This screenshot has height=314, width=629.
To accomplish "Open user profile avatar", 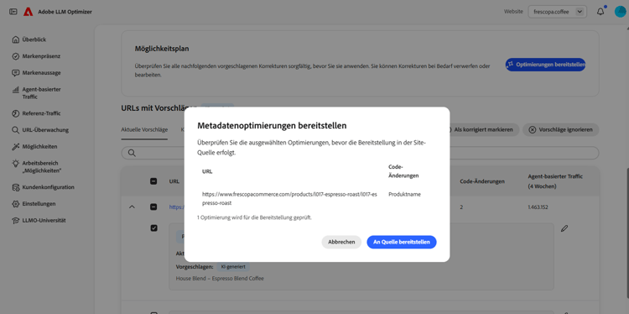I will pyautogui.click(x=620, y=12).
